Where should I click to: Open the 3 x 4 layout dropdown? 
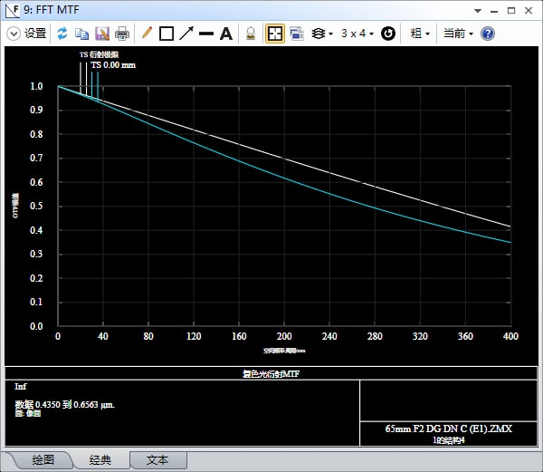[x=357, y=34]
